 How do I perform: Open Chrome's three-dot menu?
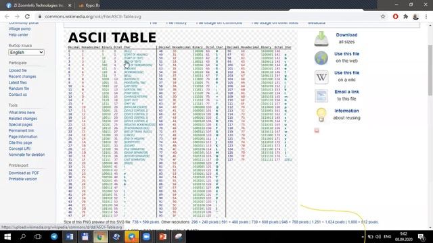point(426,16)
